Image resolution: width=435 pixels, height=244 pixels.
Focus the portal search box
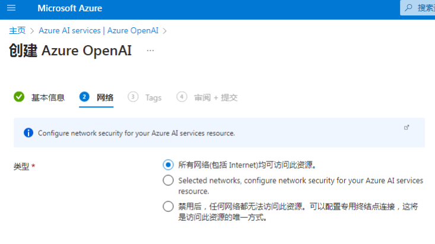(x=418, y=8)
